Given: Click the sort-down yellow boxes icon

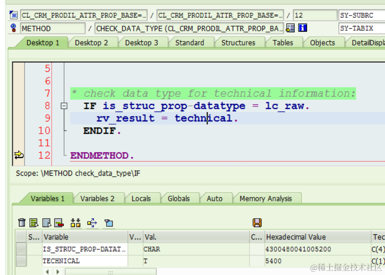Looking at the screenshot, I should coord(76,223).
